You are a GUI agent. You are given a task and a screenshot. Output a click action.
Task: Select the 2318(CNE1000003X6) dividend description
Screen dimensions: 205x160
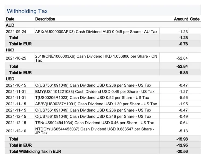[x=96, y=58]
